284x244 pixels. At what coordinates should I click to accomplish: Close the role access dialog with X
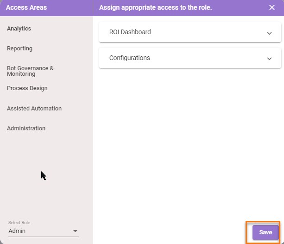271,7
